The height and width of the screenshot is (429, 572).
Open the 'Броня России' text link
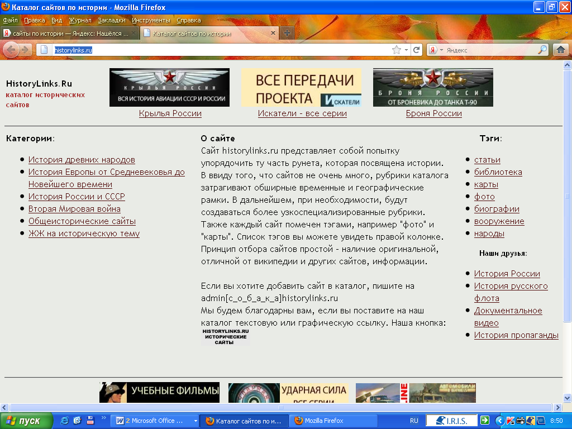[433, 113]
